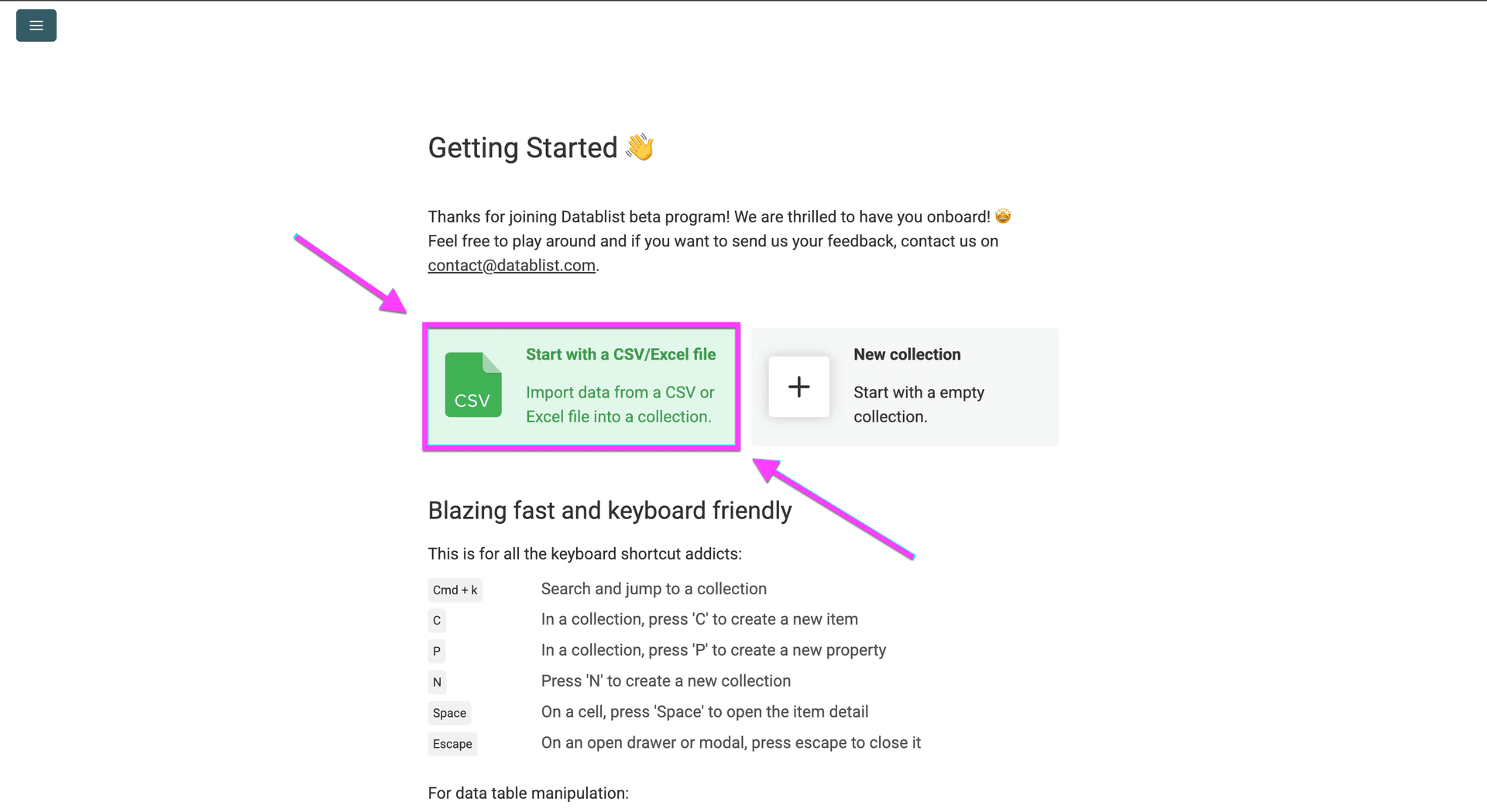This screenshot has width=1487, height=809.
Task: Click the Space shortcut badge
Action: [449, 712]
